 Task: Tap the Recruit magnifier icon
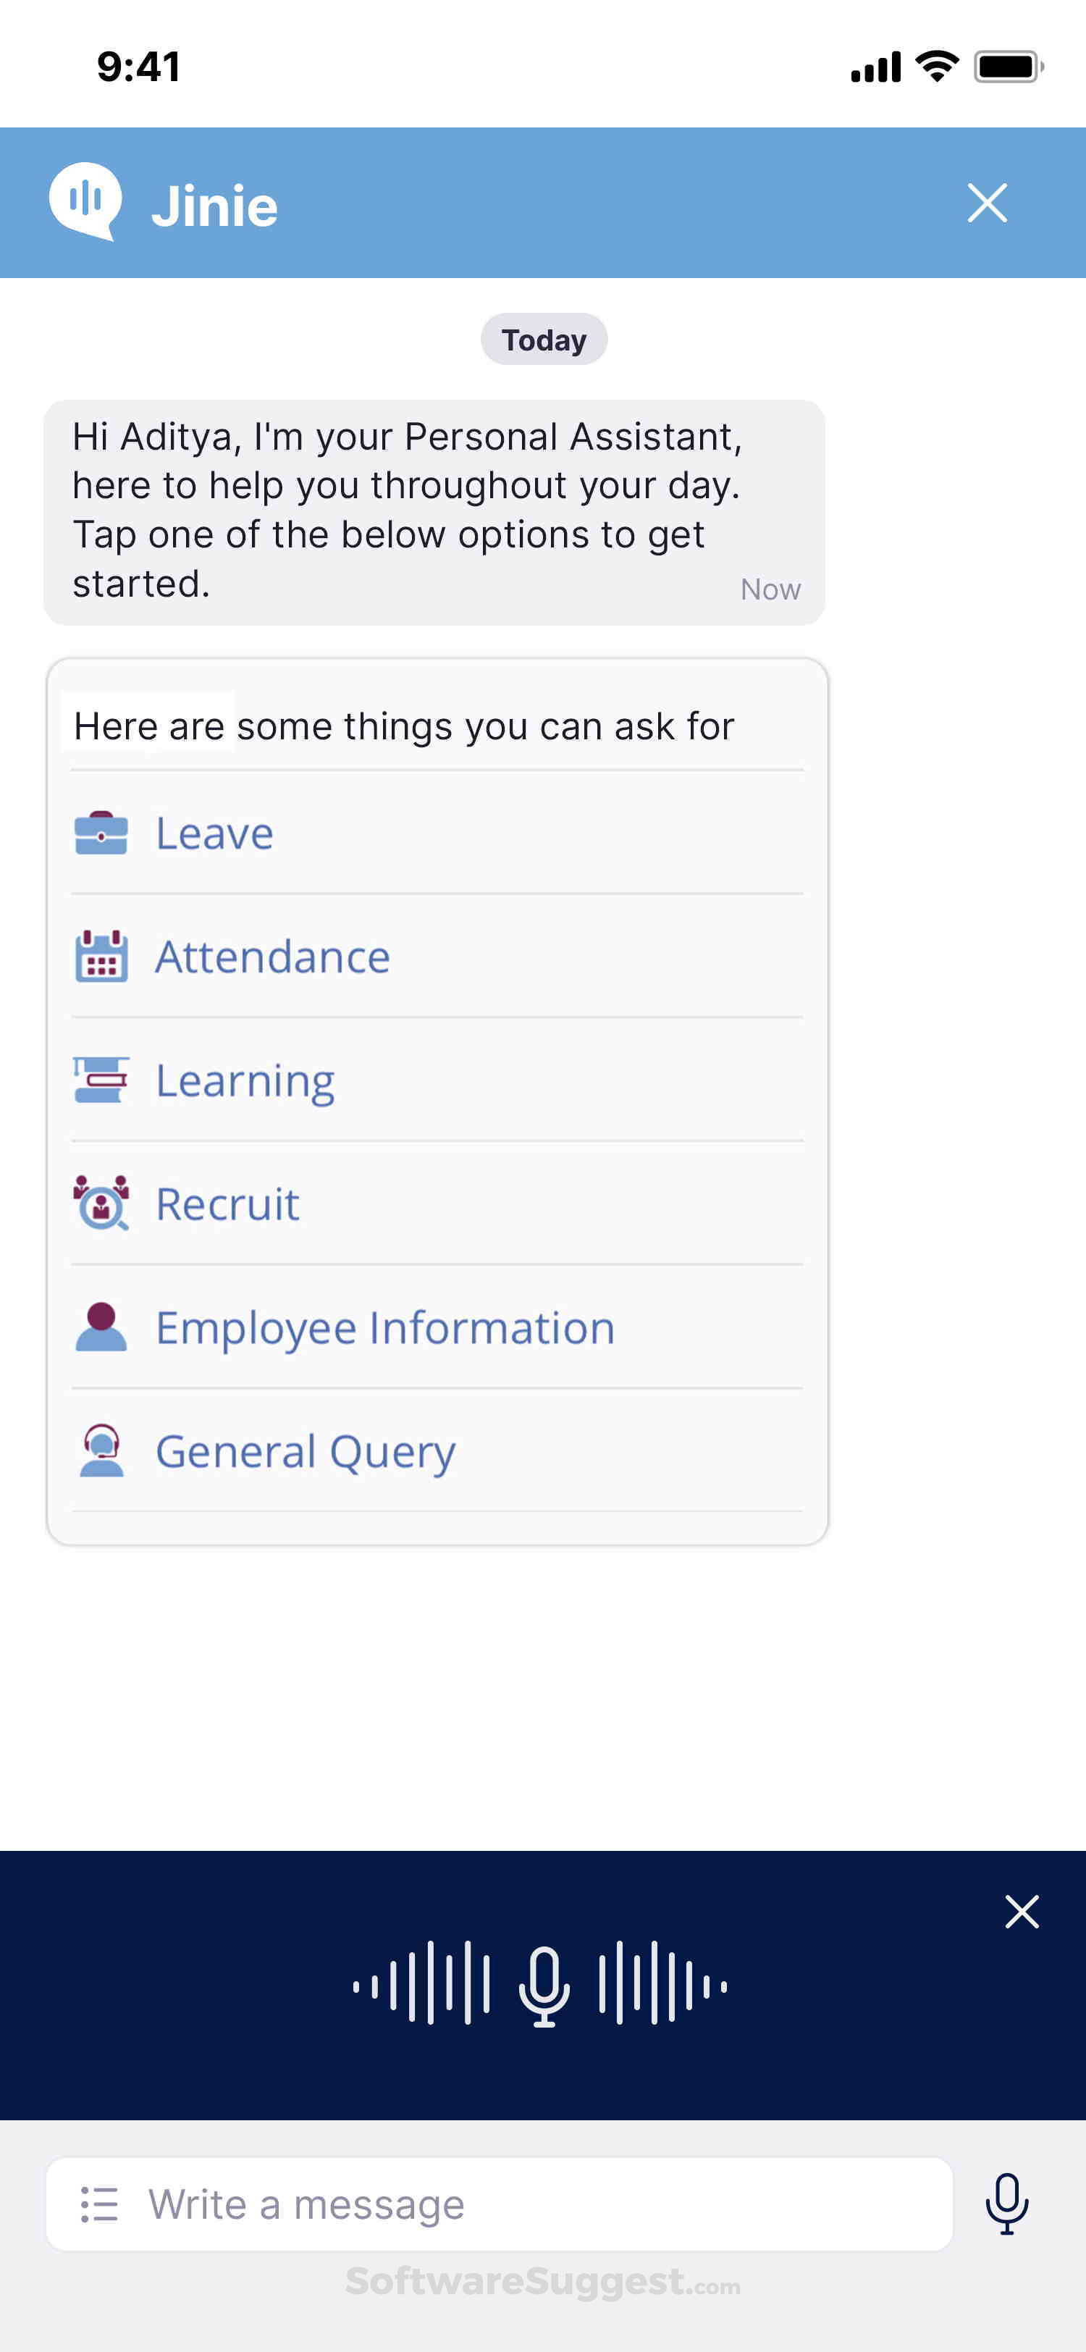tap(101, 1203)
